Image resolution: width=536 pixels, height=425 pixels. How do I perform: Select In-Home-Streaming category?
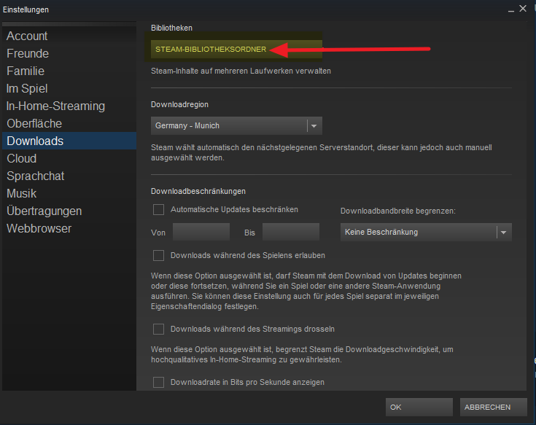click(x=69, y=106)
